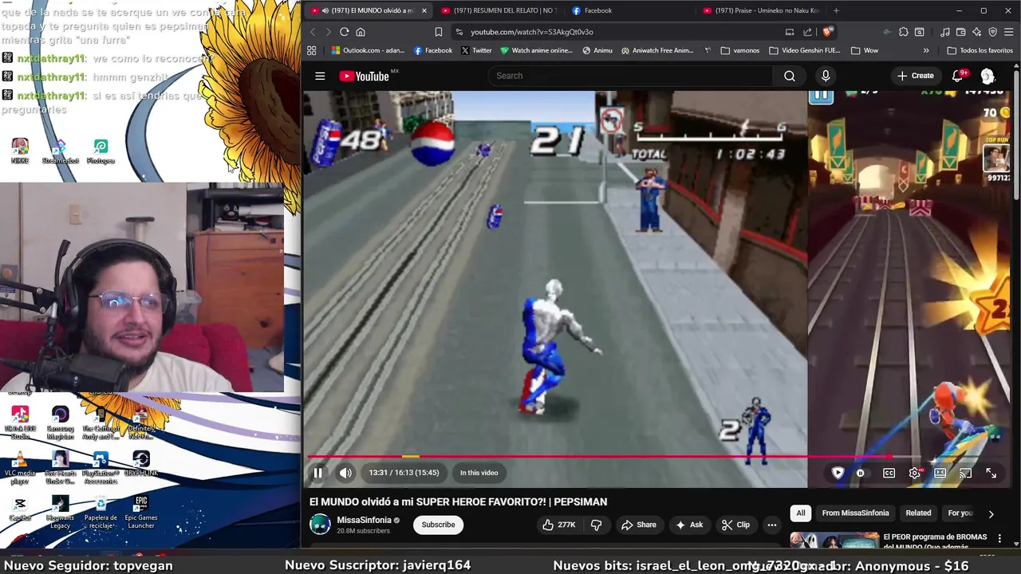Open the player settings gear

pyautogui.click(x=914, y=473)
